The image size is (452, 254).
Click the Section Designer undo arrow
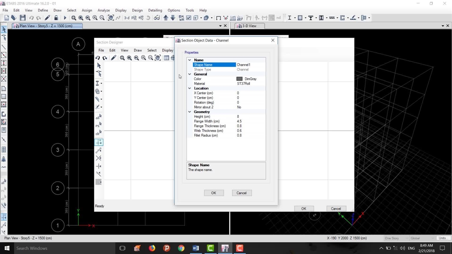[x=98, y=58]
